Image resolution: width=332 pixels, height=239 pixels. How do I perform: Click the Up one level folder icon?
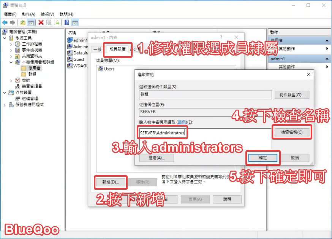pyautogui.click(x=23, y=22)
